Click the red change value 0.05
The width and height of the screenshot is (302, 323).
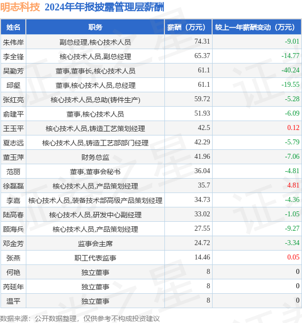(294, 257)
